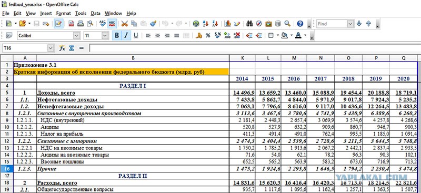This screenshot has height=193, width=421.
Task: Toggle AutoSpellcheck icon
Action: 112,24
